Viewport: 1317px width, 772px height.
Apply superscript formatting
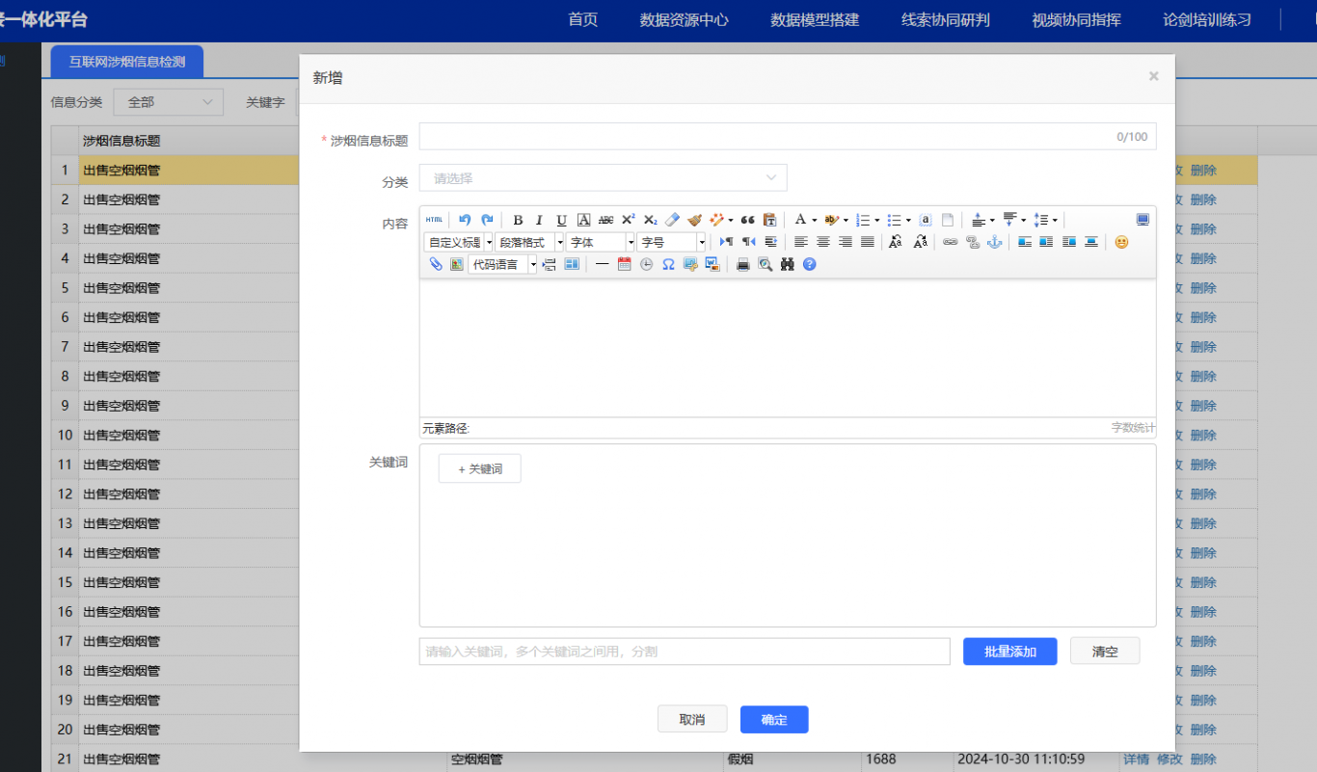point(628,220)
